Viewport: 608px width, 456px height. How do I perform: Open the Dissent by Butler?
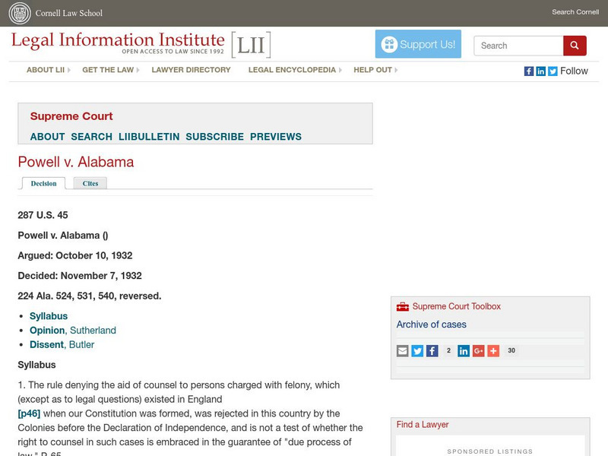point(47,344)
